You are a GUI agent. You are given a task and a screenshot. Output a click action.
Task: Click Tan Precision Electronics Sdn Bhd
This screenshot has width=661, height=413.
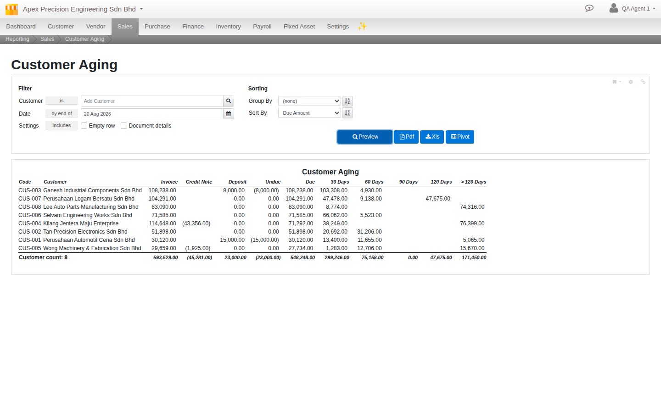pyautogui.click(x=85, y=232)
